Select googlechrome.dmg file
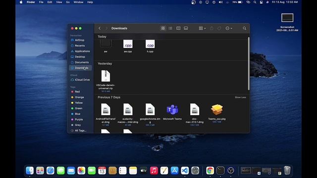 coord(150,109)
